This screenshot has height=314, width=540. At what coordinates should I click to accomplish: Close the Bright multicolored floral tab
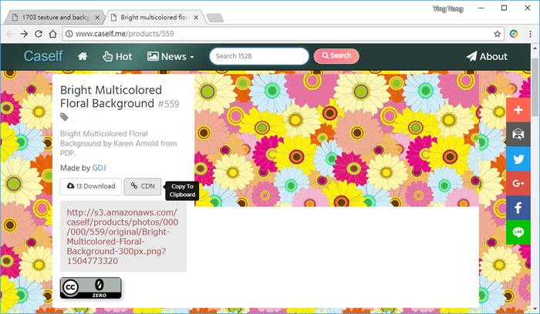pyautogui.click(x=196, y=18)
